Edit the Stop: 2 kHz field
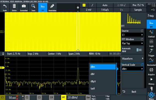 37,54
